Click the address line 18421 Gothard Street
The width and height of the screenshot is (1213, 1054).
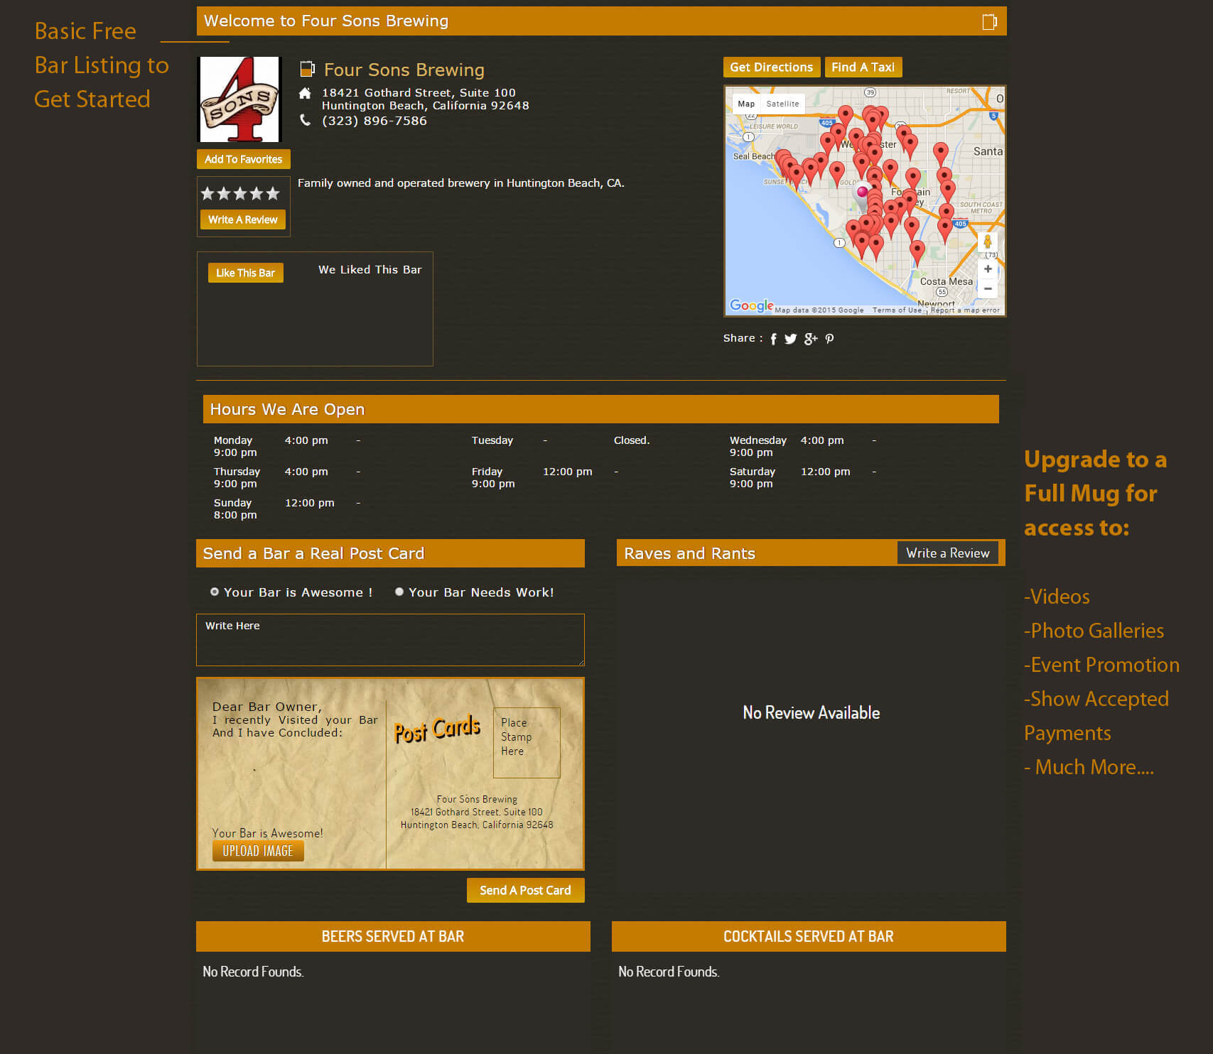point(419,92)
